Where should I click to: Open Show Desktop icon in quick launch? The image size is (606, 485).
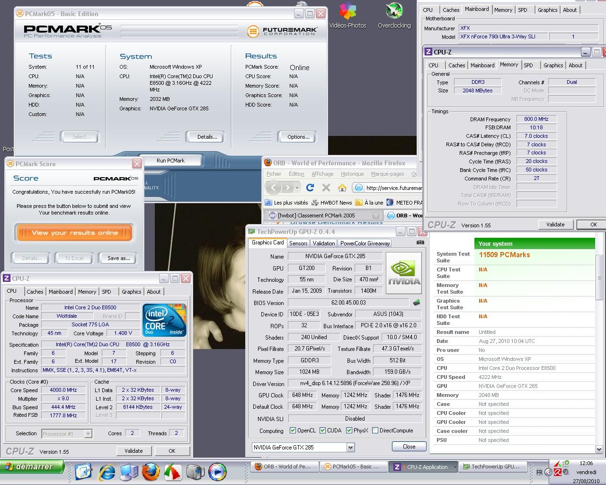coord(84,471)
